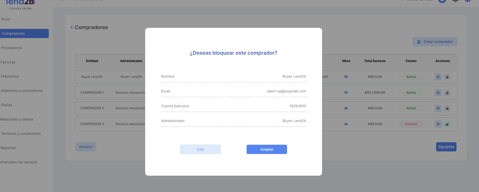Toggle Mora eye icon for COMPRADOR 3

pyautogui.click(x=346, y=124)
